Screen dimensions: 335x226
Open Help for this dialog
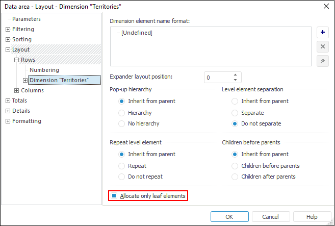312,217
